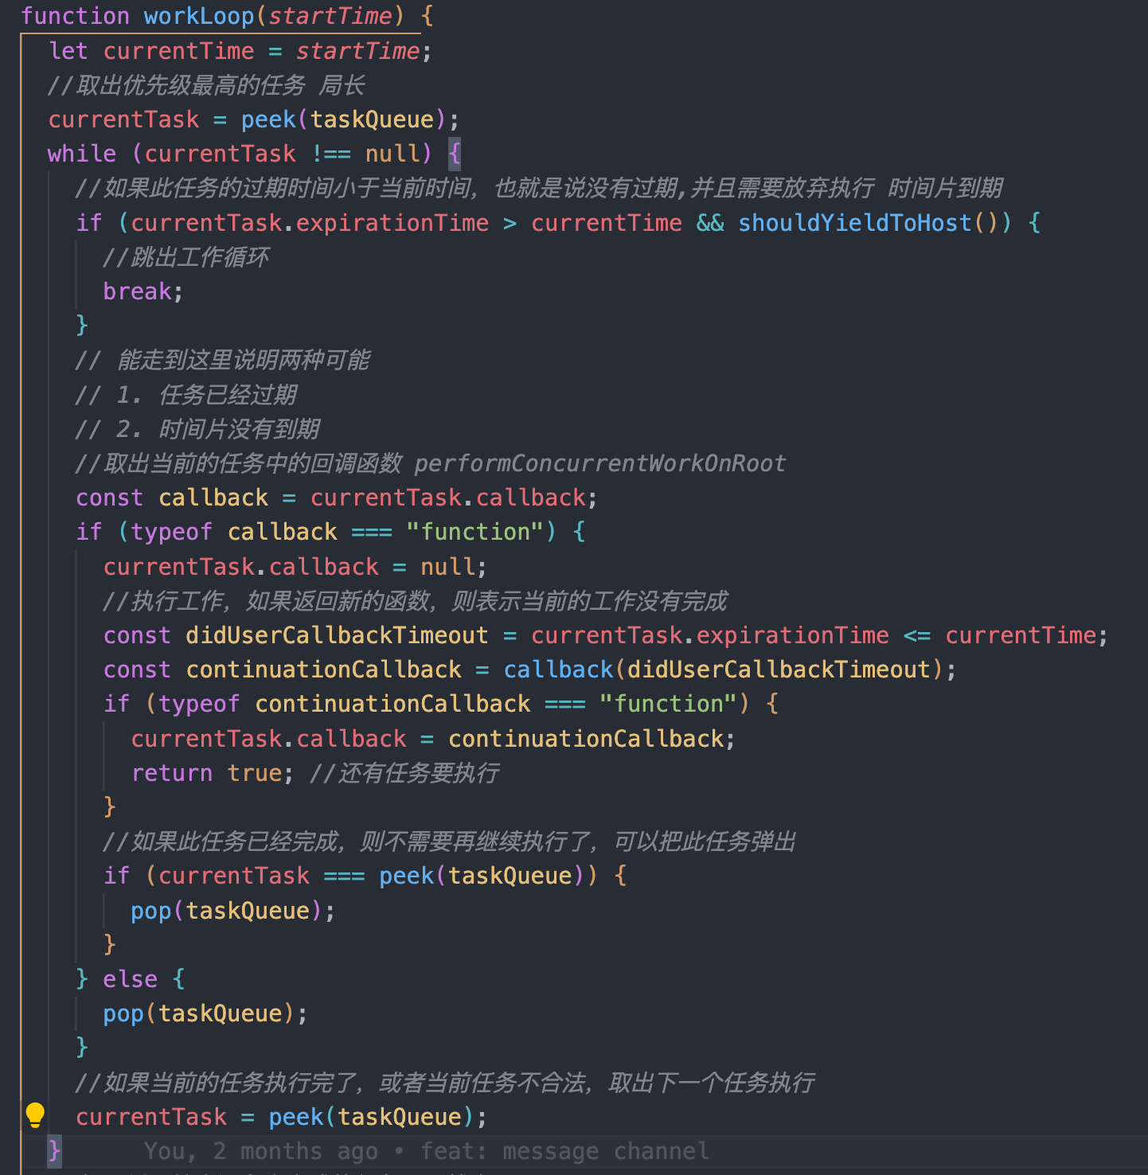Screen dimensions: 1148x1175
Task: Click currentTask.expirationTime in the first if condition
Action: click(x=310, y=223)
